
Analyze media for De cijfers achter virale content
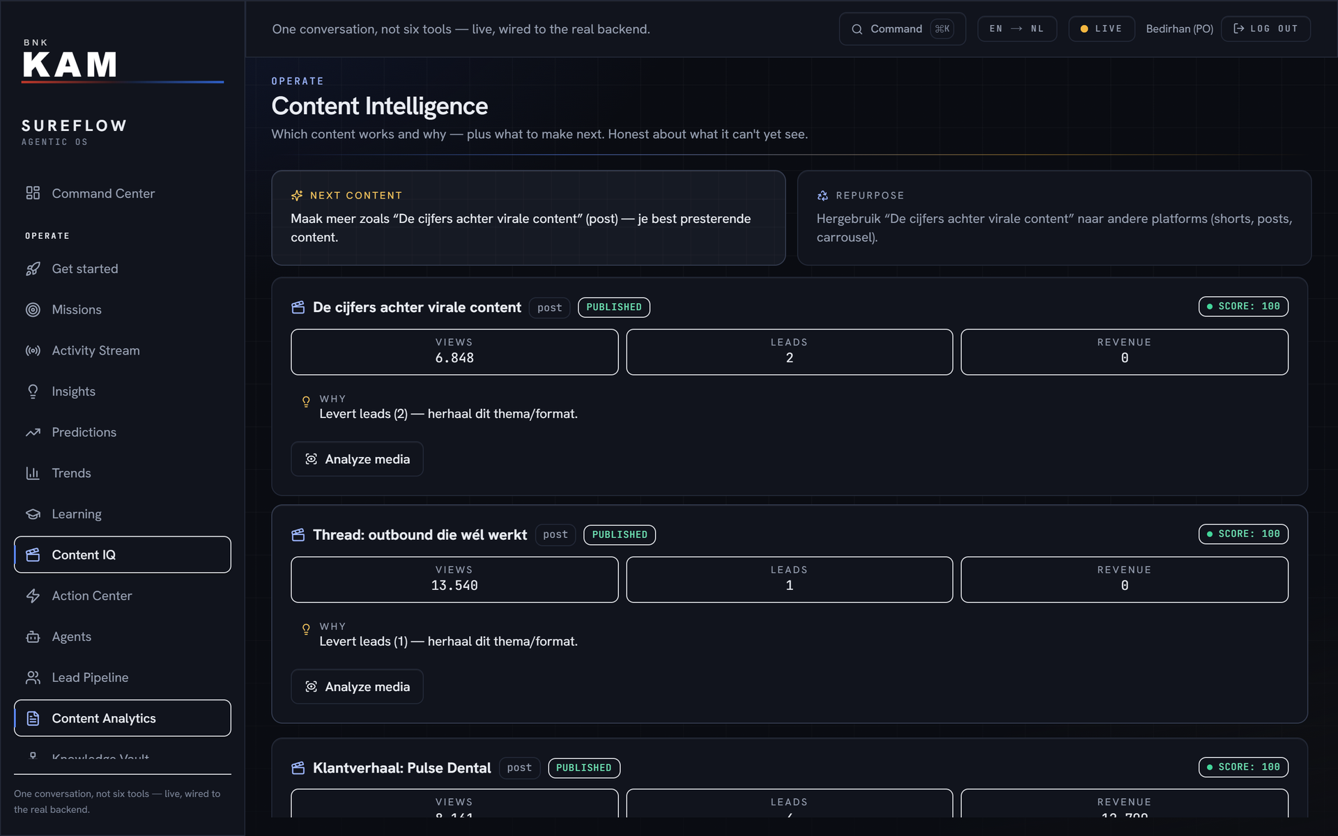(357, 459)
